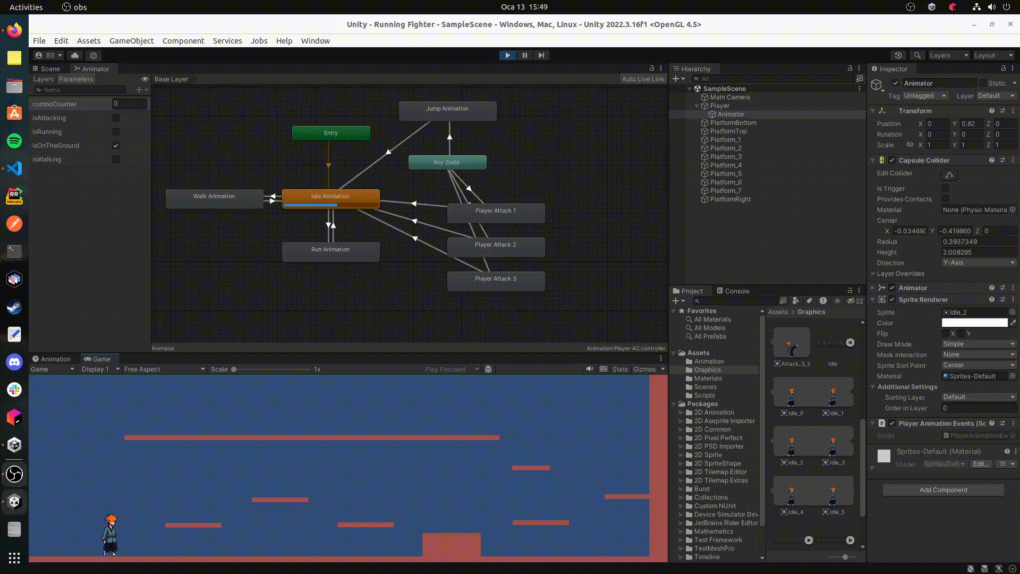Open the Direction Y-Axis dropdown
The image size is (1020, 574).
979,263
